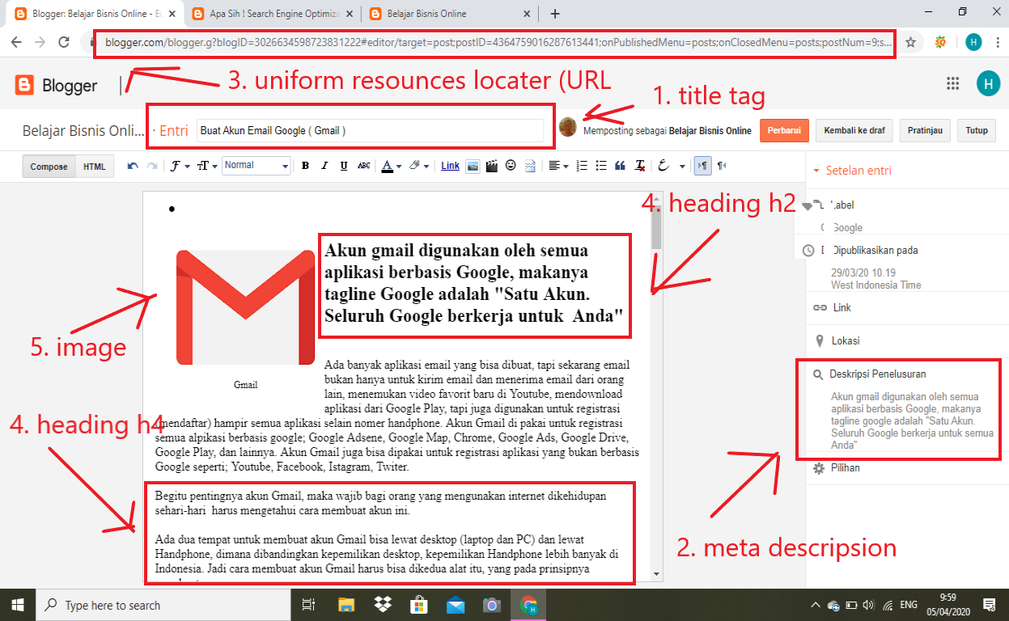This screenshot has width=1009, height=621.
Task: Open the Link insertion tool
Action: pyautogui.click(x=449, y=165)
